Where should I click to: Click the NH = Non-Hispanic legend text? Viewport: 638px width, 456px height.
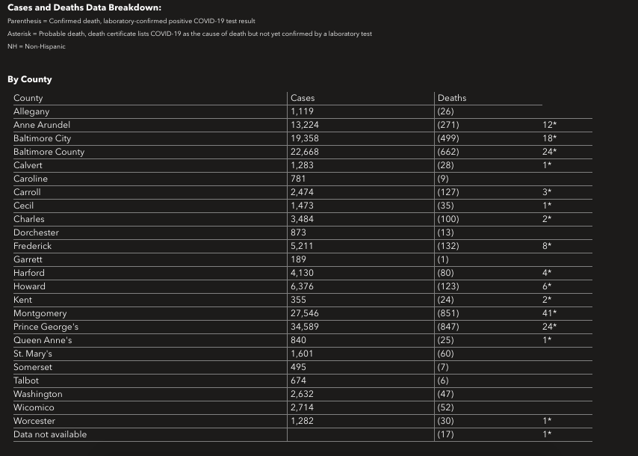37,46
